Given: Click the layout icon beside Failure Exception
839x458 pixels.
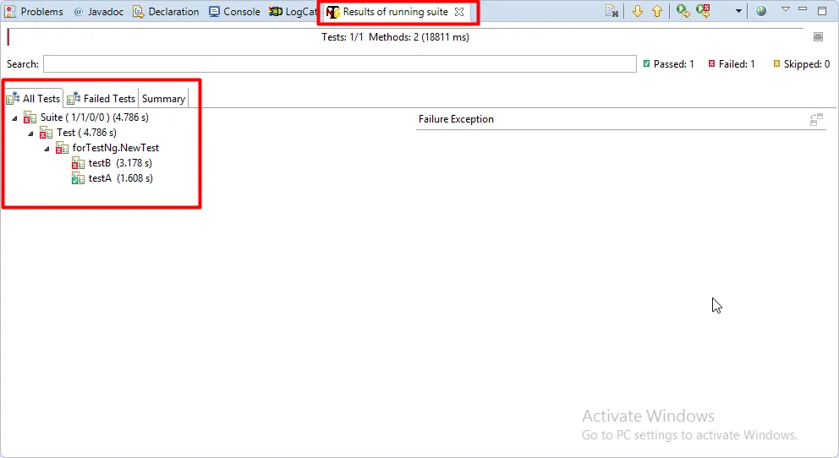Looking at the screenshot, I should [816, 119].
